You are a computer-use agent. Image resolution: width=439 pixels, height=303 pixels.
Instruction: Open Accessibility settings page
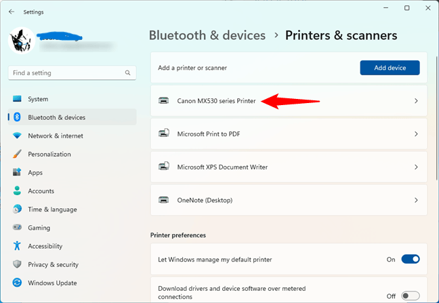tap(72, 246)
